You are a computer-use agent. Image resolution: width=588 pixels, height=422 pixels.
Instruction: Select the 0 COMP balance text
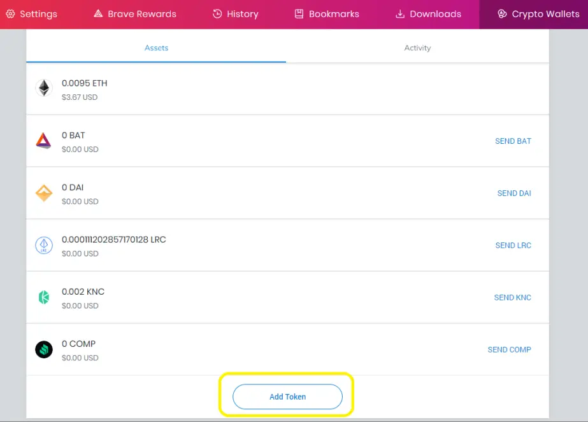point(78,344)
